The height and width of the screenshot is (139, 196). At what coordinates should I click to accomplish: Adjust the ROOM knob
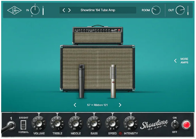click(x=156, y=10)
